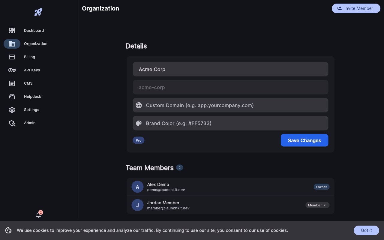Image resolution: width=384 pixels, height=240 pixels.
Task: Focus the Acme Corp name field
Action: 230,69
